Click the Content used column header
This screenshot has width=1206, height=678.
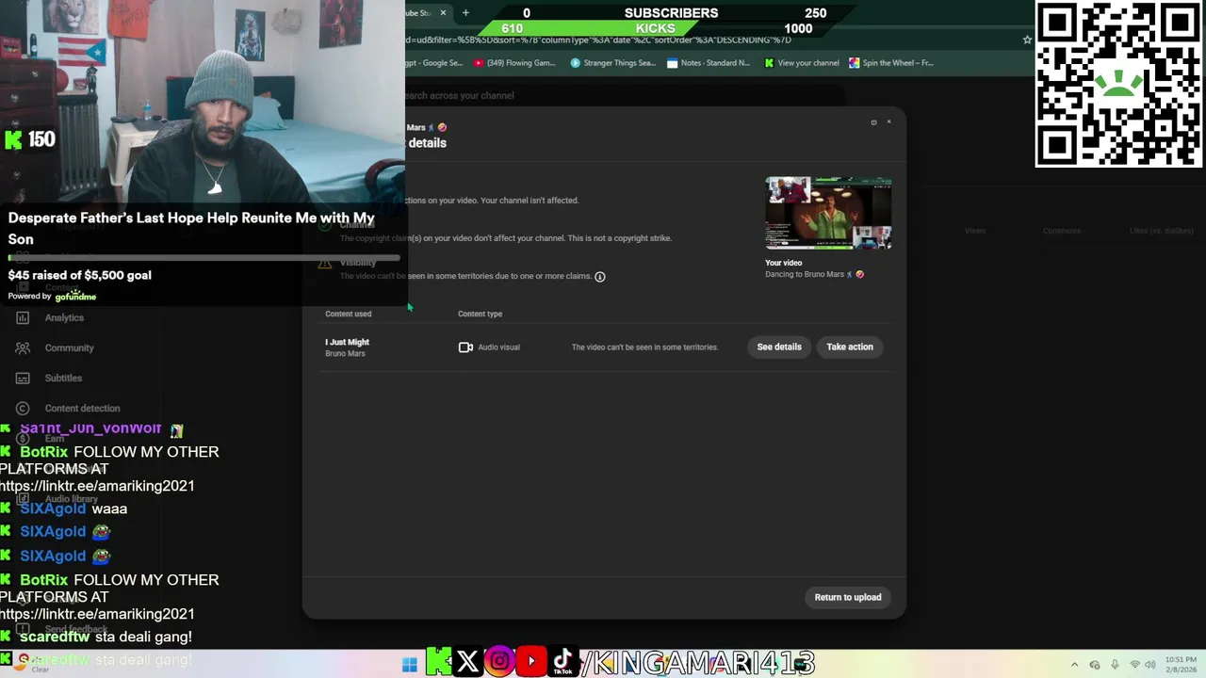(x=348, y=314)
